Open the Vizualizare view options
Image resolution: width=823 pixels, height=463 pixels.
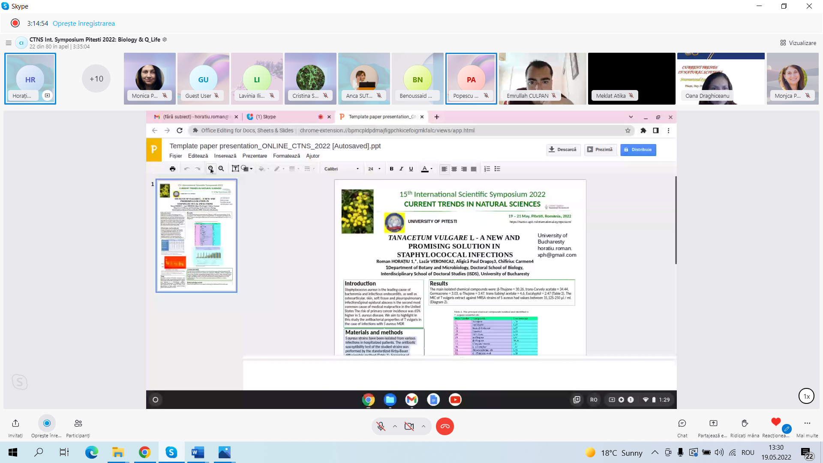click(x=798, y=43)
